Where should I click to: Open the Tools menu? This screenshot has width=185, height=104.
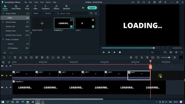(x=36, y=2)
